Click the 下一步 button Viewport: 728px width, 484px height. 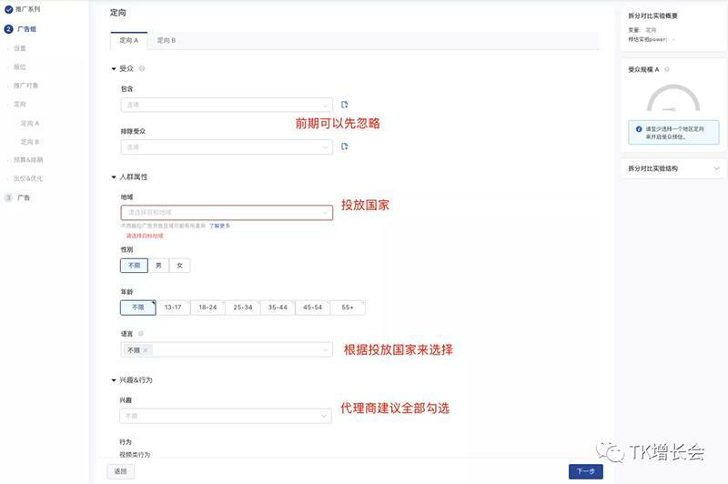585,471
